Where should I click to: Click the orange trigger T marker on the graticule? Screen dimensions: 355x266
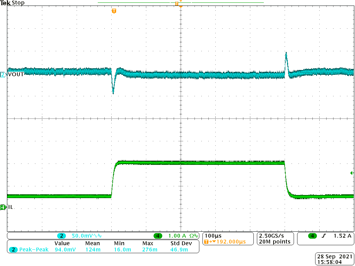point(114,11)
